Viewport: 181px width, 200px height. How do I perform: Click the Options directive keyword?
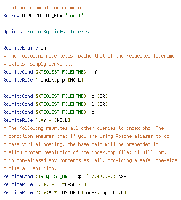12,32
